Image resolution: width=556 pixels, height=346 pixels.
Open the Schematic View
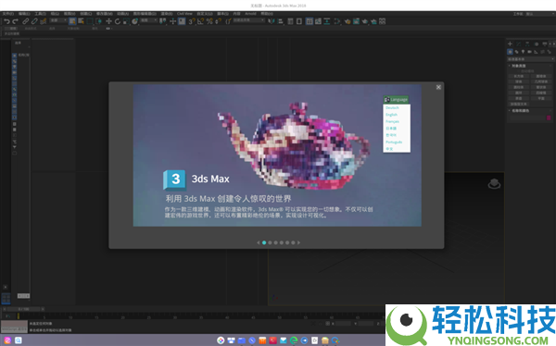point(326,21)
